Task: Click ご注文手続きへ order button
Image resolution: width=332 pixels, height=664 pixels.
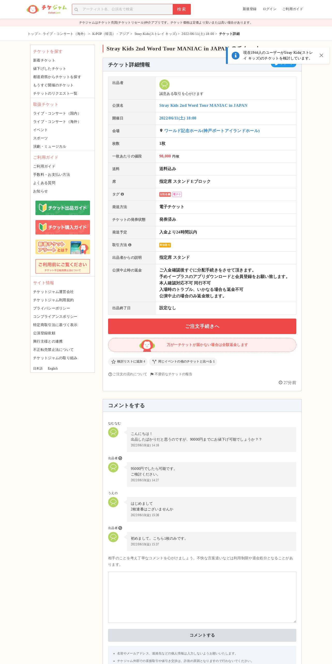Action: tap(202, 326)
